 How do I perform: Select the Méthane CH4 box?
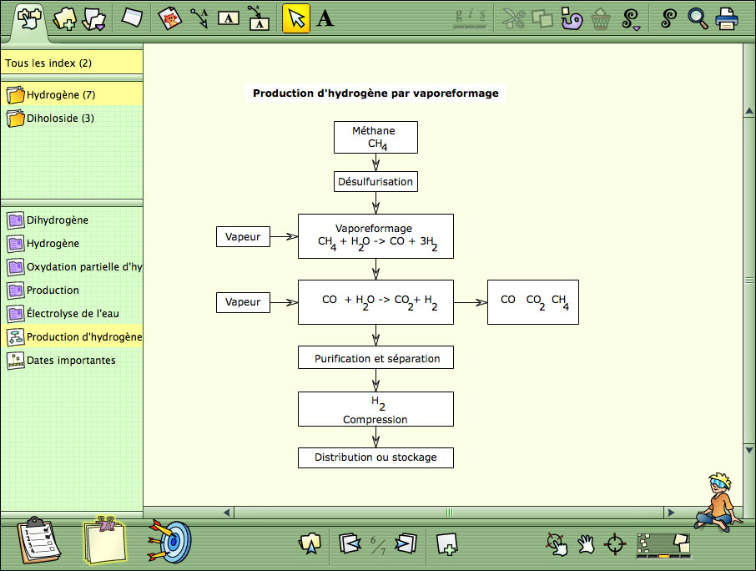(375, 138)
